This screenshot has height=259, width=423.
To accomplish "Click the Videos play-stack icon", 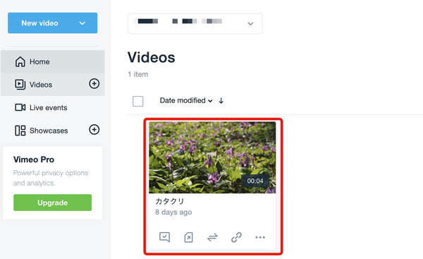I will (20, 85).
